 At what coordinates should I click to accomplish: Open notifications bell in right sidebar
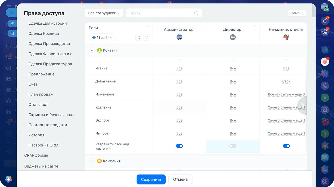click(325, 21)
